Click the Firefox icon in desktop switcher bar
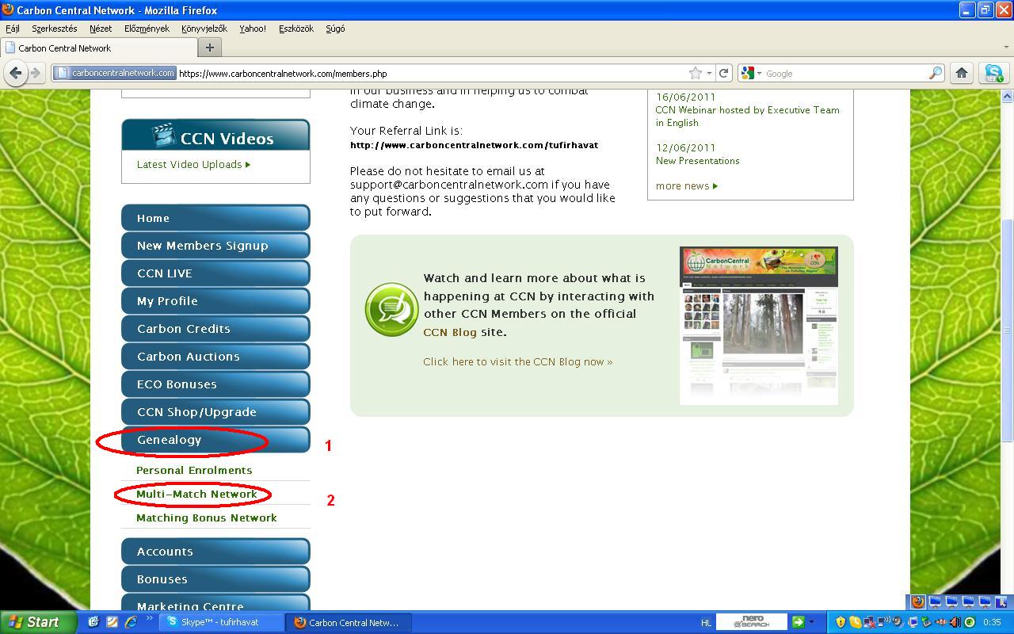 [x=917, y=602]
